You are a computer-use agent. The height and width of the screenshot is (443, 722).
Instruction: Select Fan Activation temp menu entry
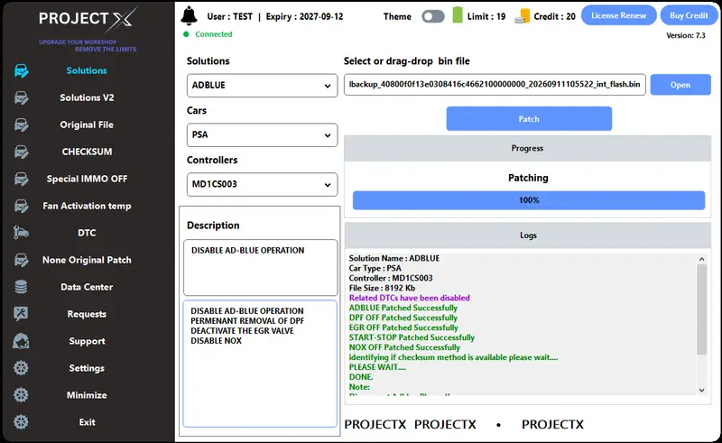[87, 206]
